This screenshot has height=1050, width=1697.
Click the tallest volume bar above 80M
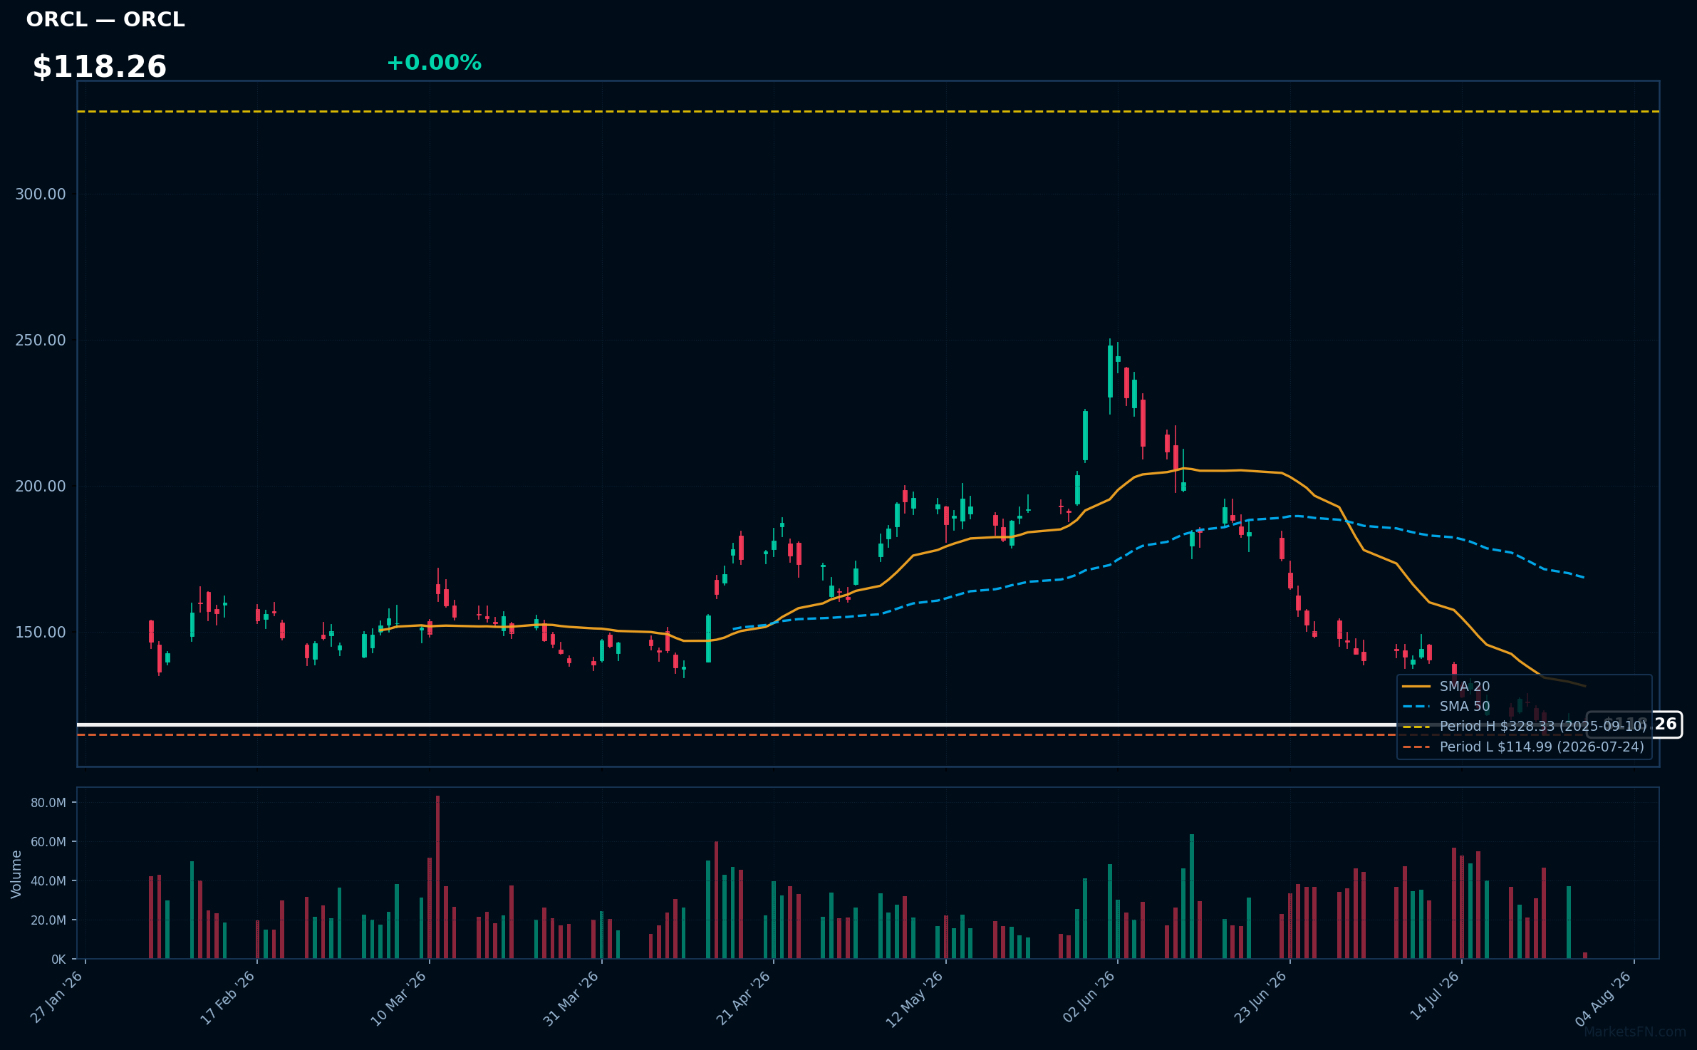point(437,878)
